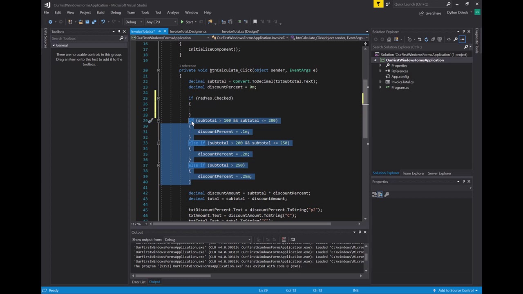
Task: Click the Save All icon in main toolbar
Action: point(94,22)
